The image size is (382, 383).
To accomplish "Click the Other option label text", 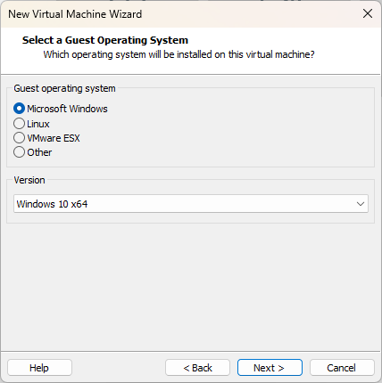I will pyautogui.click(x=39, y=152).
